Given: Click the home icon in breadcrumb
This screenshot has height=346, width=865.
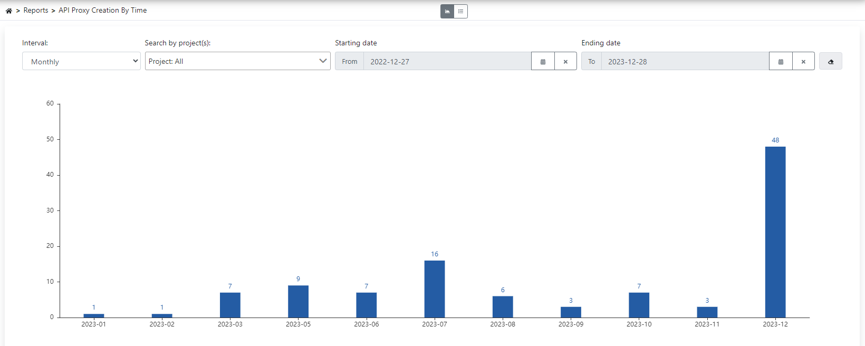Looking at the screenshot, I should click(9, 11).
